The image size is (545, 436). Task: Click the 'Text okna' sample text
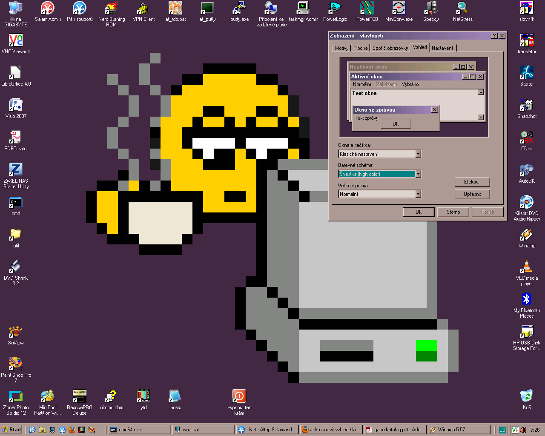coord(364,93)
